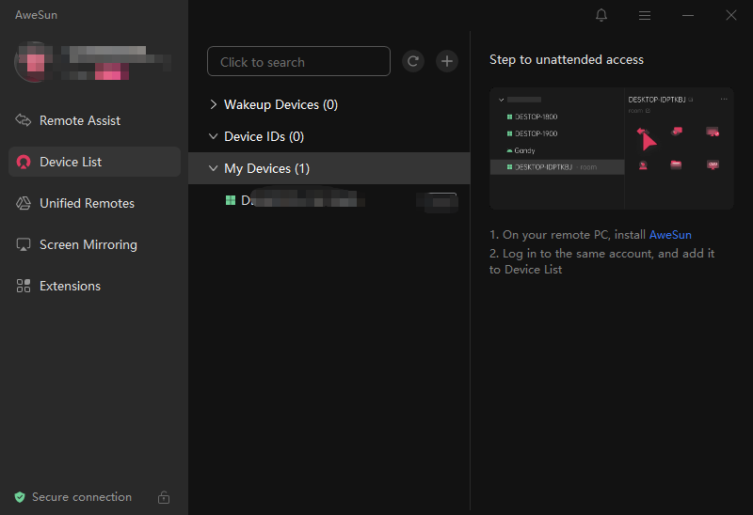Viewport: 753px width, 515px height.
Task: Click the lock icon beside Secure connection
Action: pyautogui.click(x=164, y=497)
